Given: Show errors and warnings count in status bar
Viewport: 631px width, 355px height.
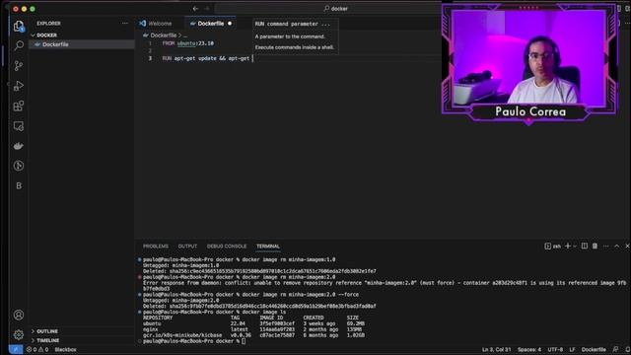Looking at the screenshot, I should pyautogui.click(x=37, y=349).
